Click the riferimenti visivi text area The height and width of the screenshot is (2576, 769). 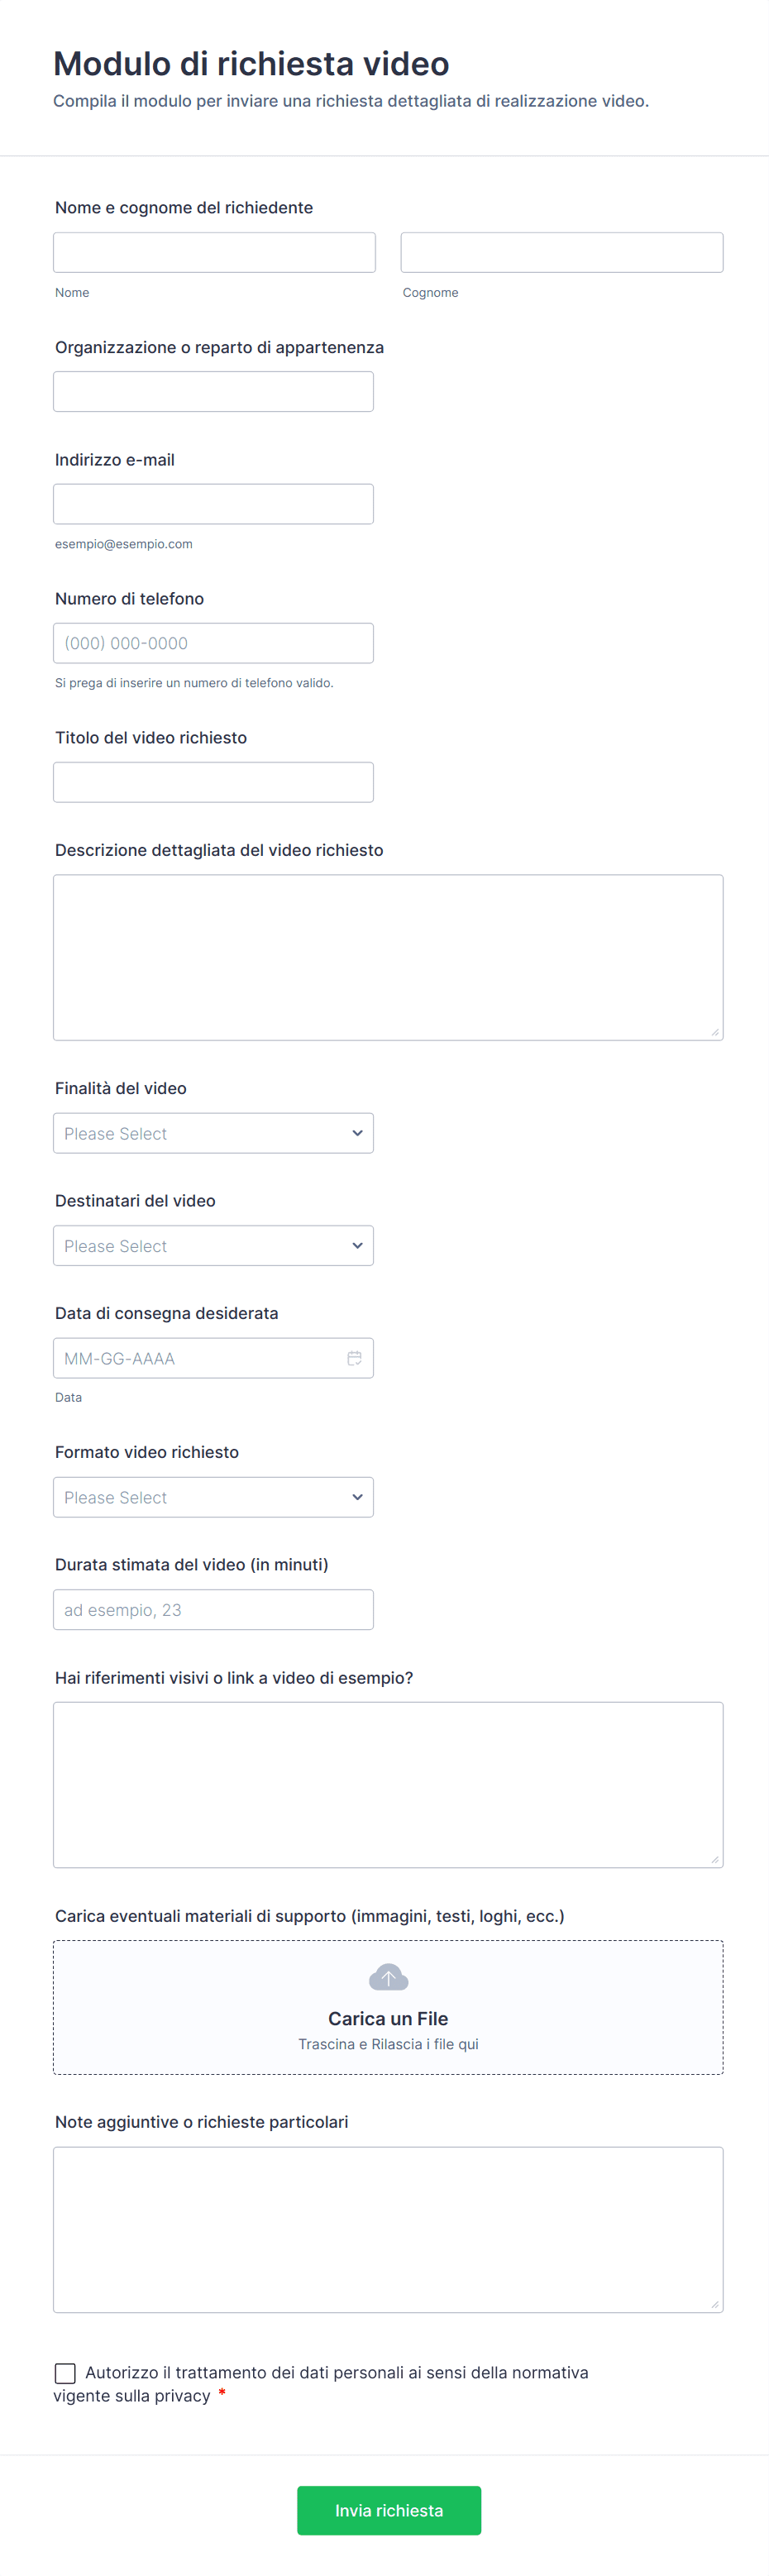pos(388,1785)
